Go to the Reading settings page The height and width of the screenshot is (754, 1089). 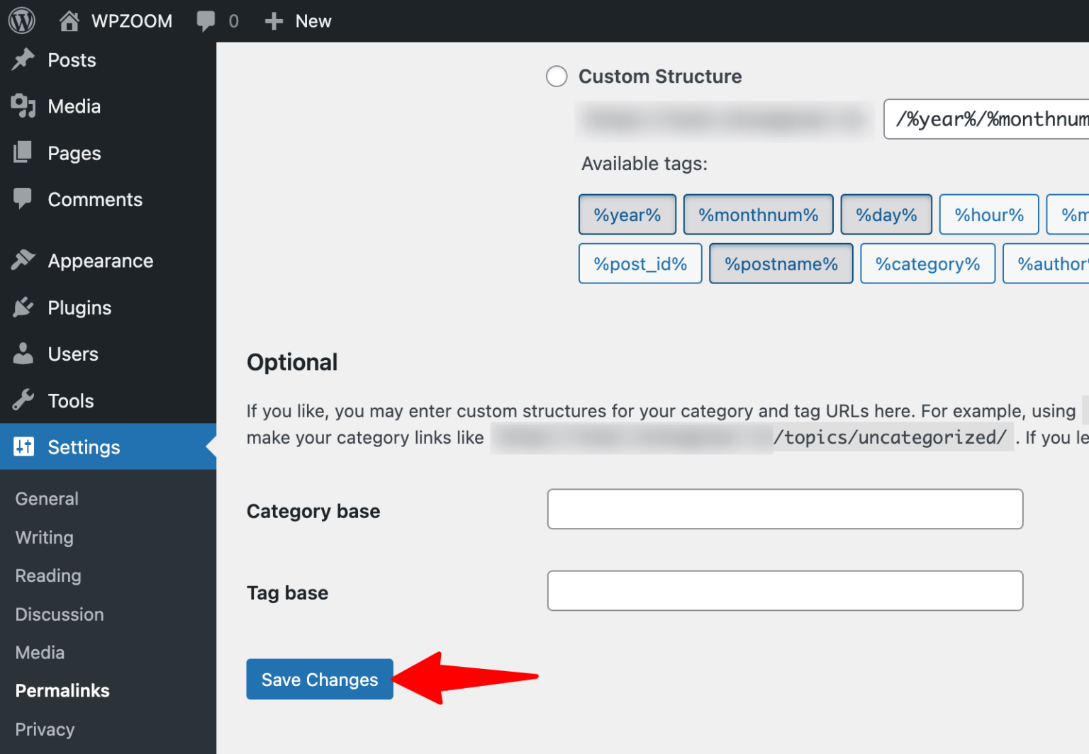[48, 575]
